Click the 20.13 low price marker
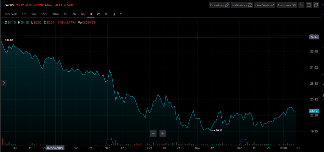Viewport: 324px width, 152px height. click(219, 130)
